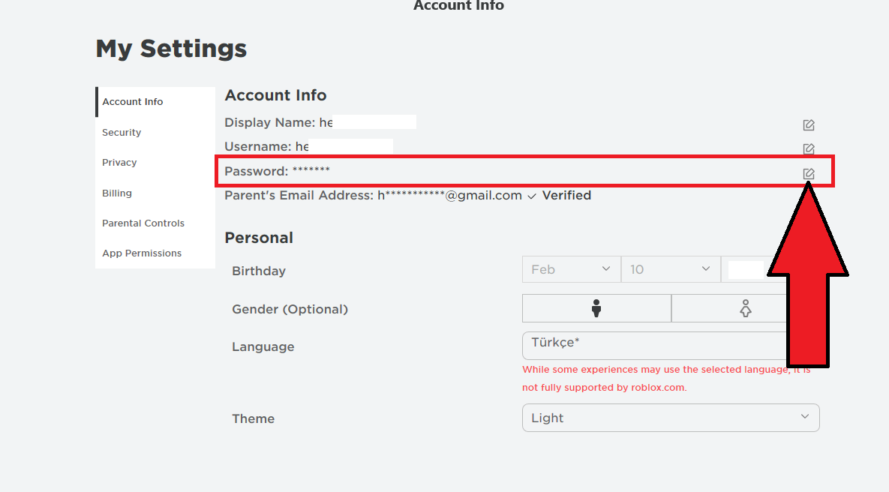Viewport: 889px width, 492px height.
Task: Click the edit pencil icon next to Username
Action: click(808, 148)
